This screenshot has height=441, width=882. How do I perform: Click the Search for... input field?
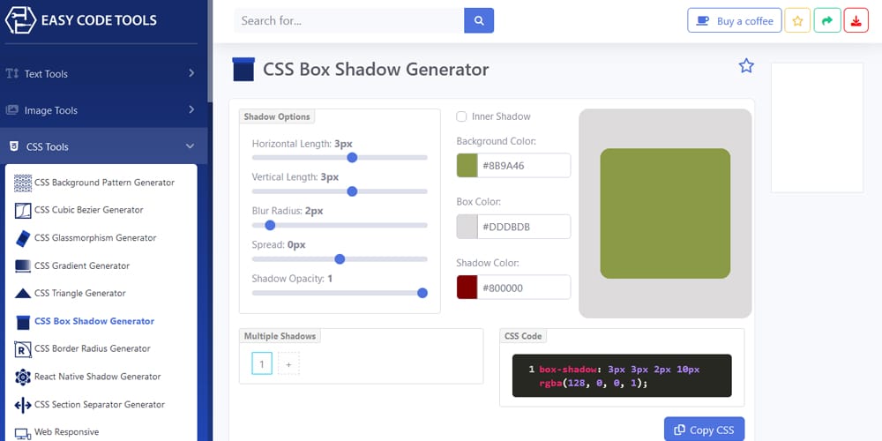349,21
